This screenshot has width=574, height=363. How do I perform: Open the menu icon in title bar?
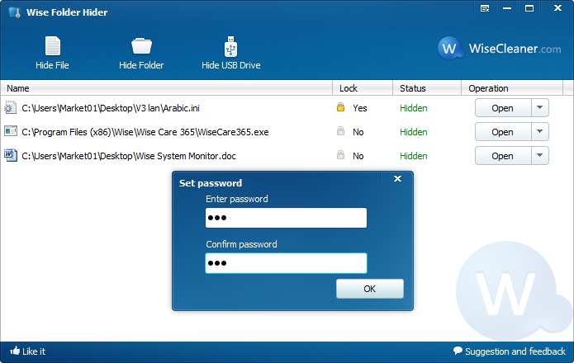click(x=485, y=8)
